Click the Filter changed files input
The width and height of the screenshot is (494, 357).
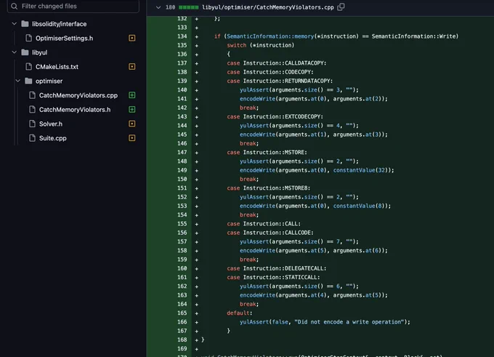(x=73, y=6)
